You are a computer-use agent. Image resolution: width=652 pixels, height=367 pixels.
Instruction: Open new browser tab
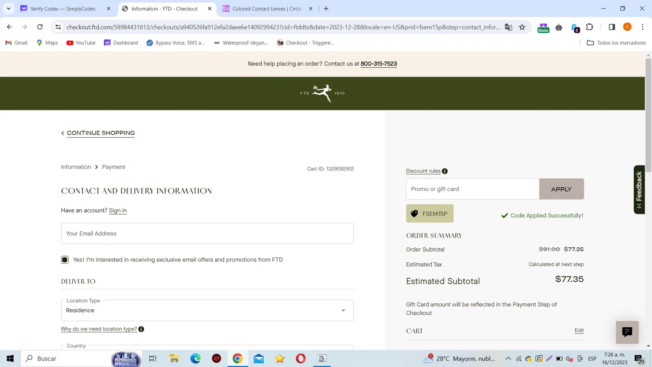coord(326,9)
